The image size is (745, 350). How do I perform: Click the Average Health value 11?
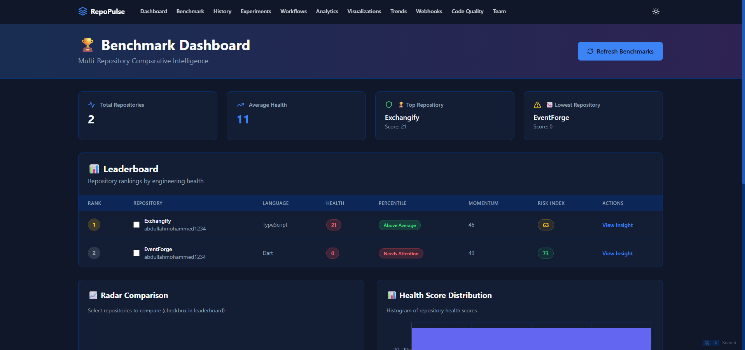[x=243, y=120]
